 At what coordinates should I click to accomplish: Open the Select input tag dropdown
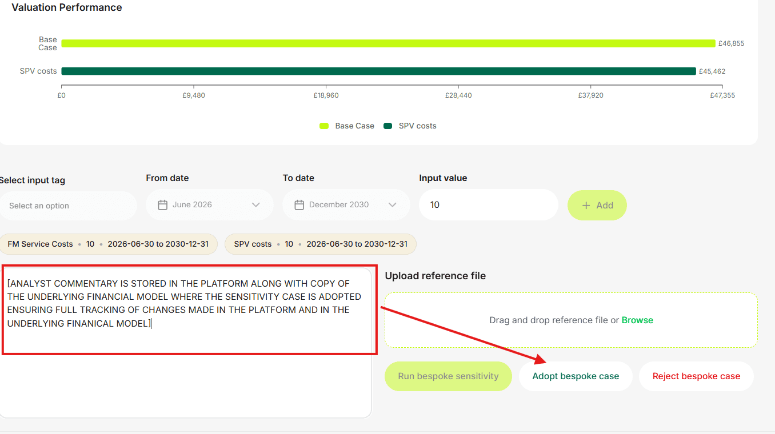tap(67, 206)
